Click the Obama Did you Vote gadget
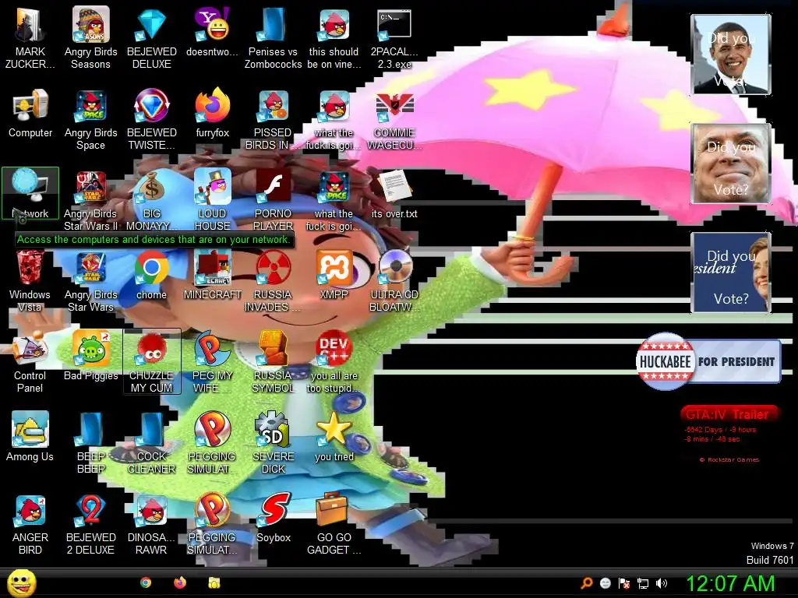798x598 pixels. 731,55
